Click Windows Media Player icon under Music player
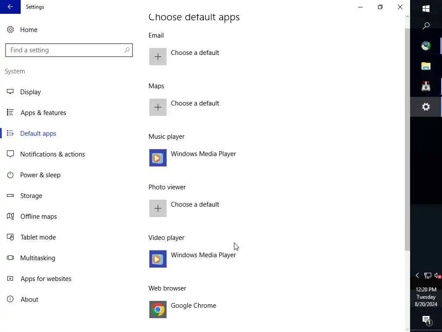 158,158
